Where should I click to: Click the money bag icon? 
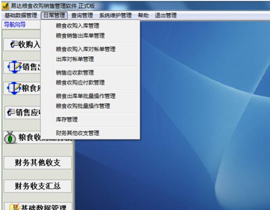pyautogui.click(x=11, y=137)
